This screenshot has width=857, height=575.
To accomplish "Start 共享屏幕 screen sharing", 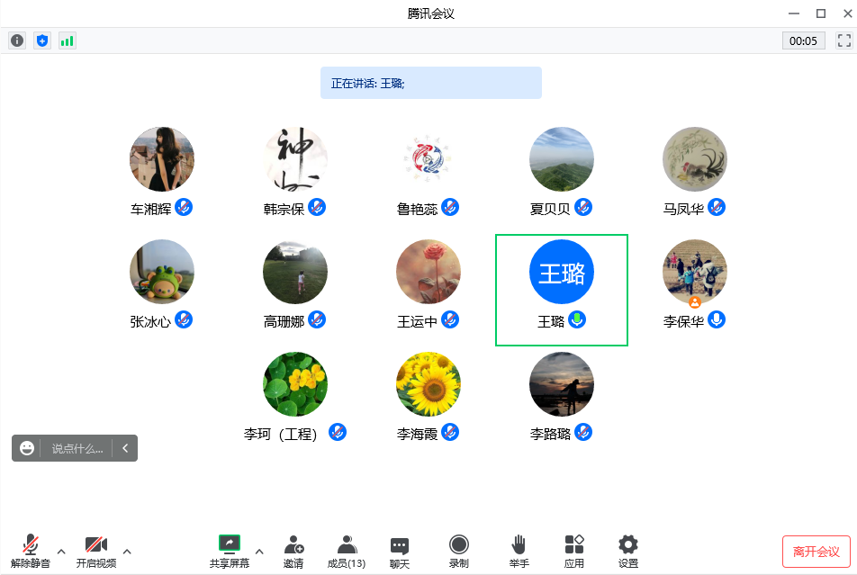I will pyautogui.click(x=230, y=551).
